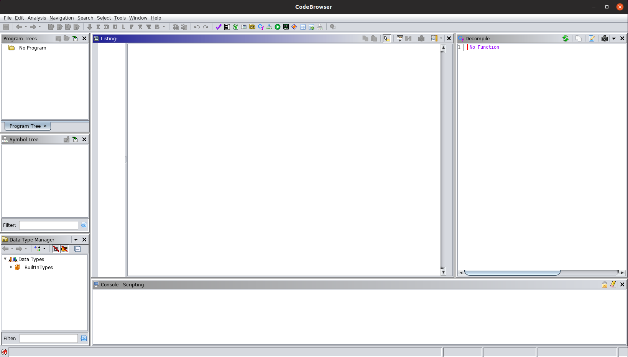Open the Navigation menu
This screenshot has height=357, width=628.
(x=61, y=18)
